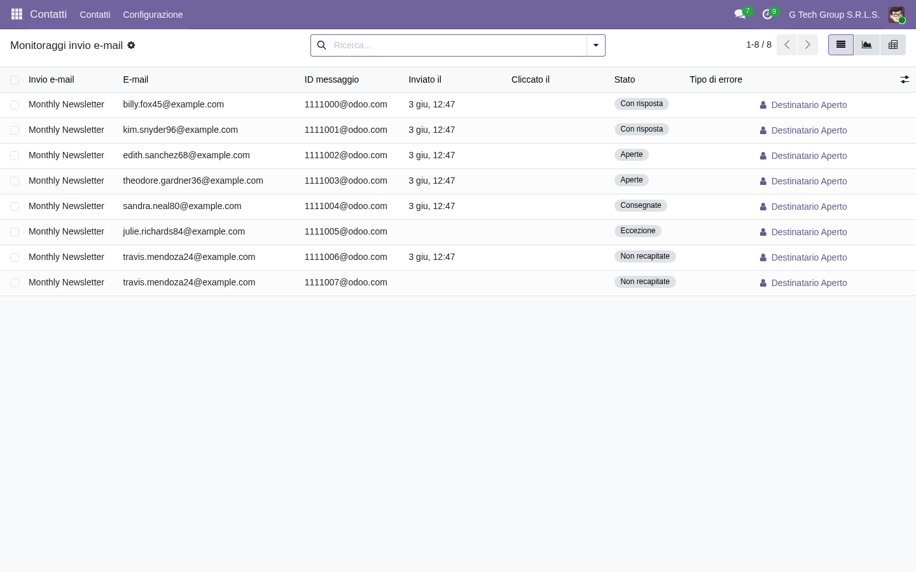This screenshot has width=916, height=572.
Task: Click recipient icon in sandra.neal80 row
Action: pyautogui.click(x=763, y=207)
